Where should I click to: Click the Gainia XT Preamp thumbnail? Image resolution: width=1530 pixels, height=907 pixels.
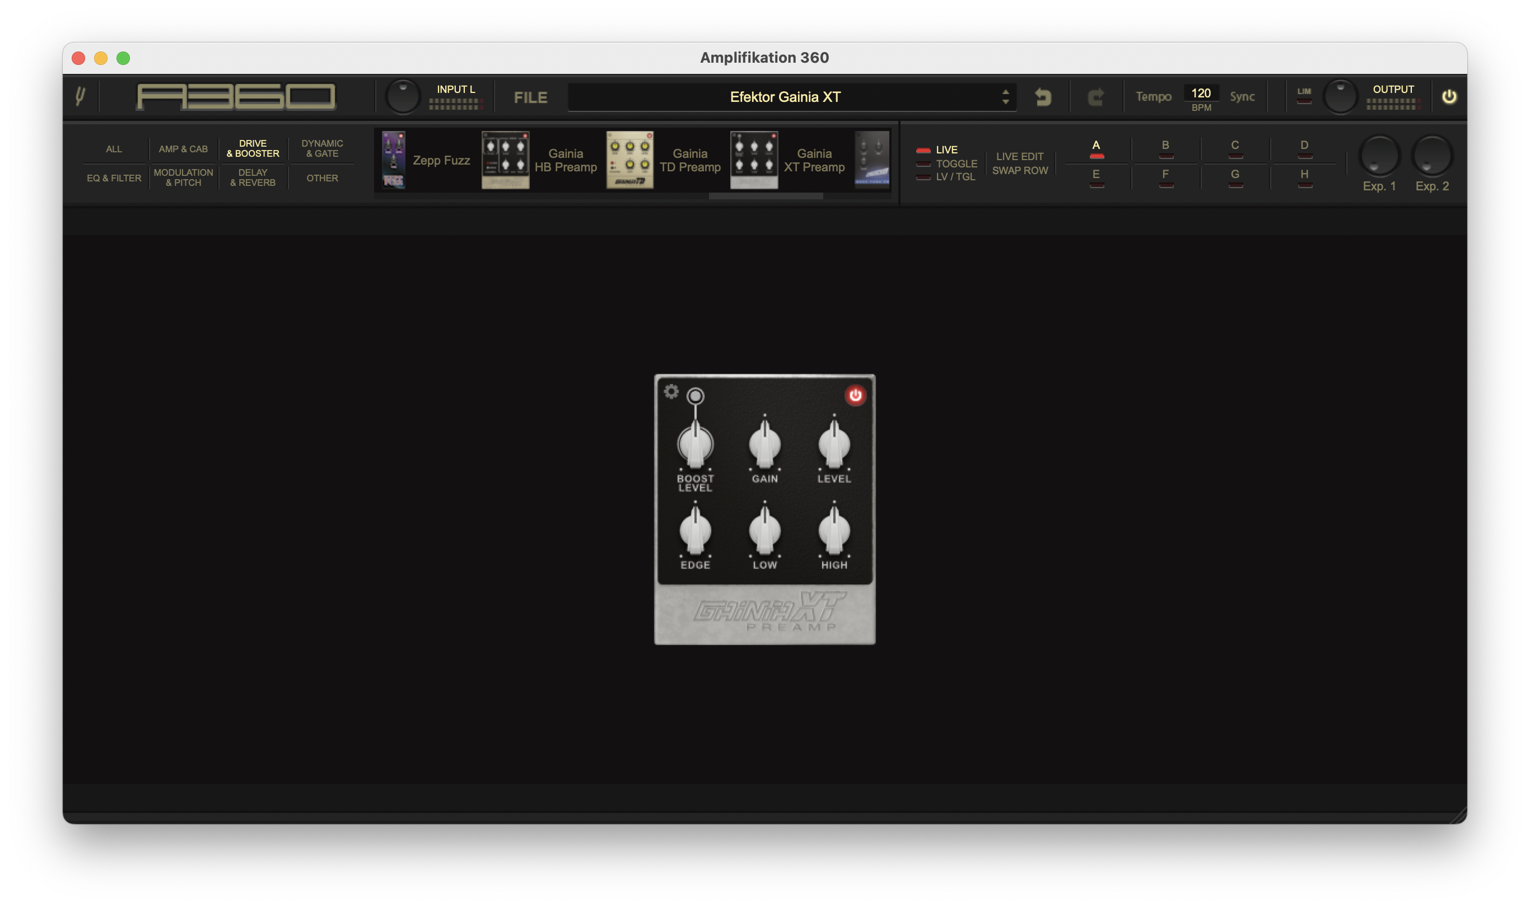click(754, 160)
